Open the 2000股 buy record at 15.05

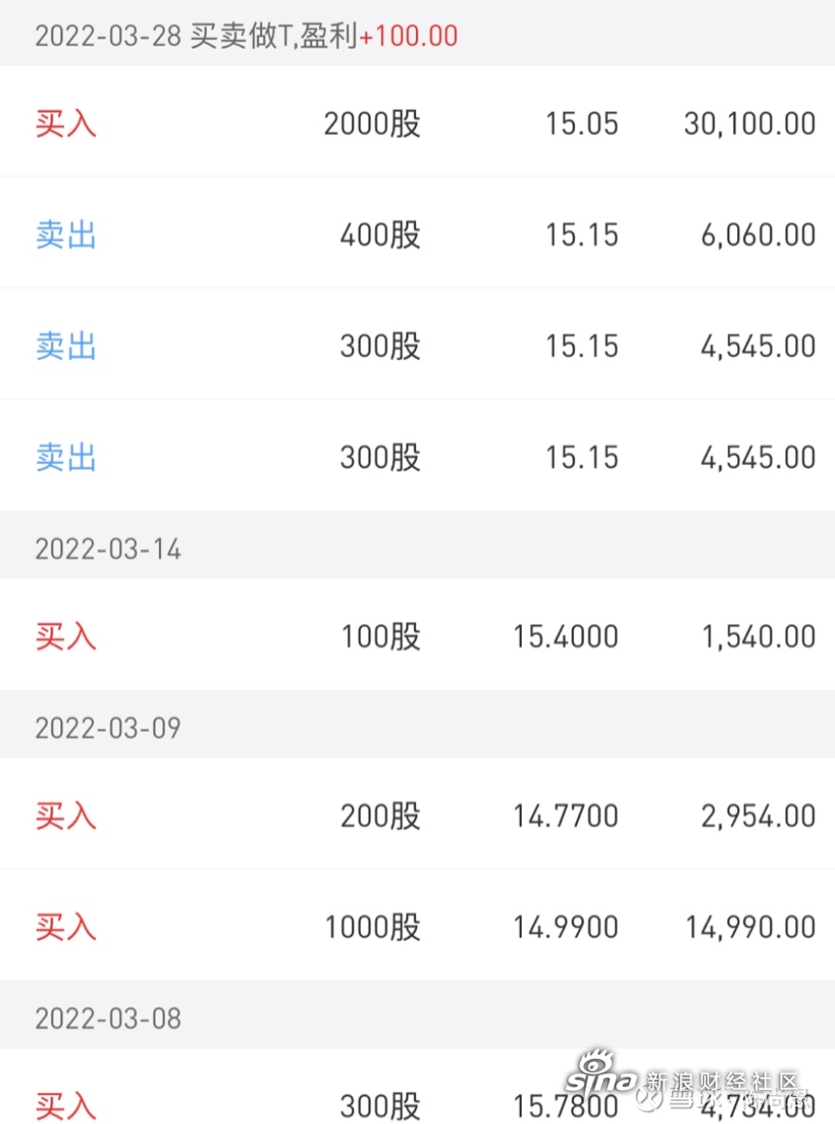417,121
